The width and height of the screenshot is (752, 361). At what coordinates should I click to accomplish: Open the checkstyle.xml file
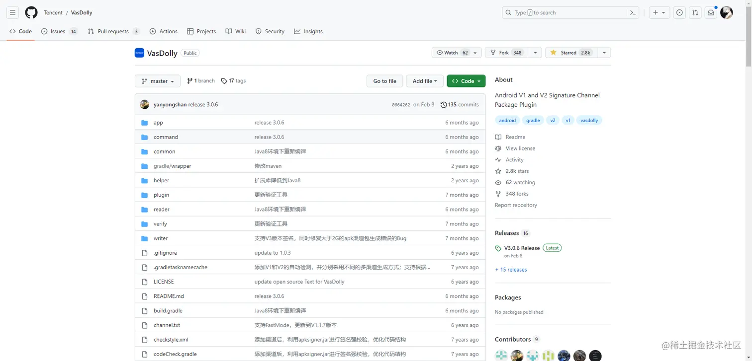pos(171,340)
